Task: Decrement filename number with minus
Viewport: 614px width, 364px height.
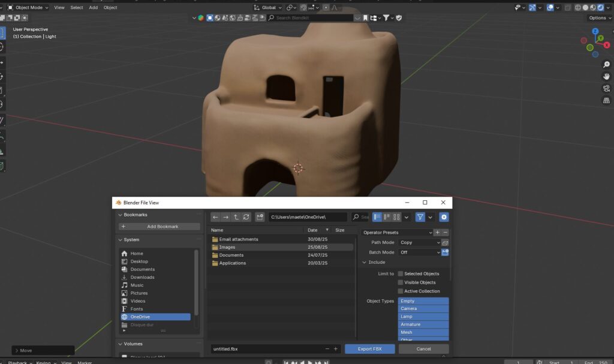Action: 327,349
